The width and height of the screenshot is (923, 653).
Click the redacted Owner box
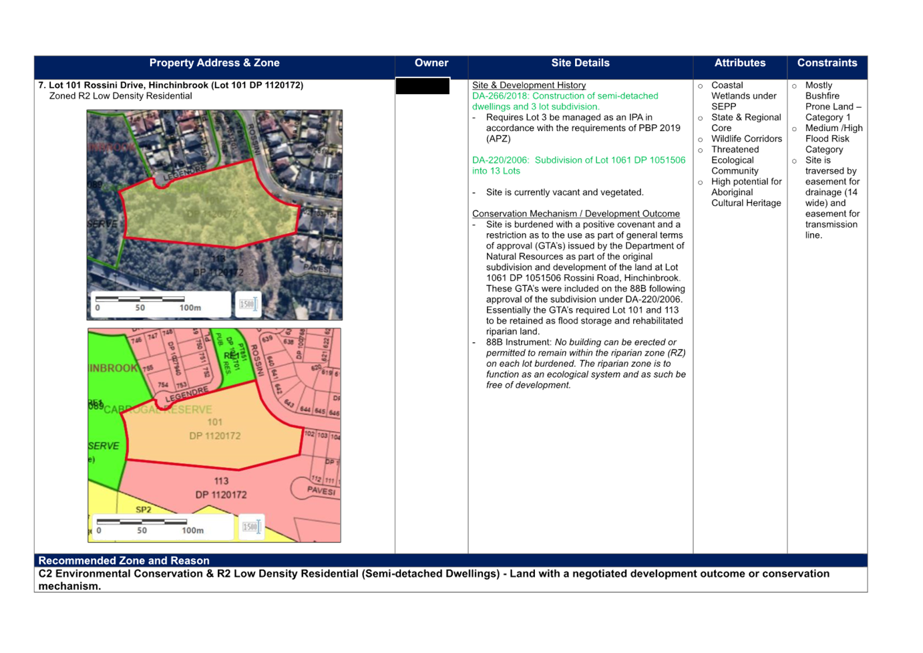point(423,86)
